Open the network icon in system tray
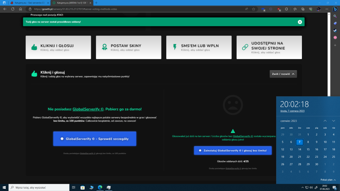 (307, 188)
